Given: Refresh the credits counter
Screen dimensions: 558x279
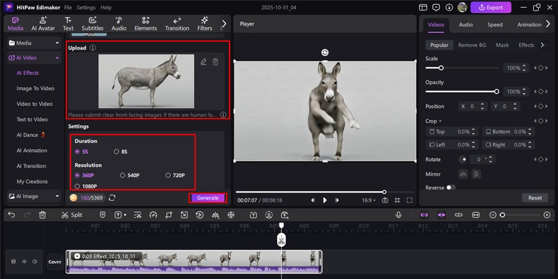Looking at the screenshot, I should tap(112, 198).
